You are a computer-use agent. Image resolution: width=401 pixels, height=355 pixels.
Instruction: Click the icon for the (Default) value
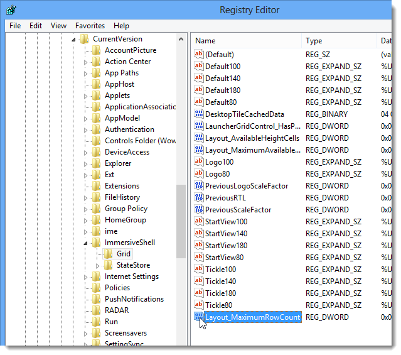click(x=199, y=55)
